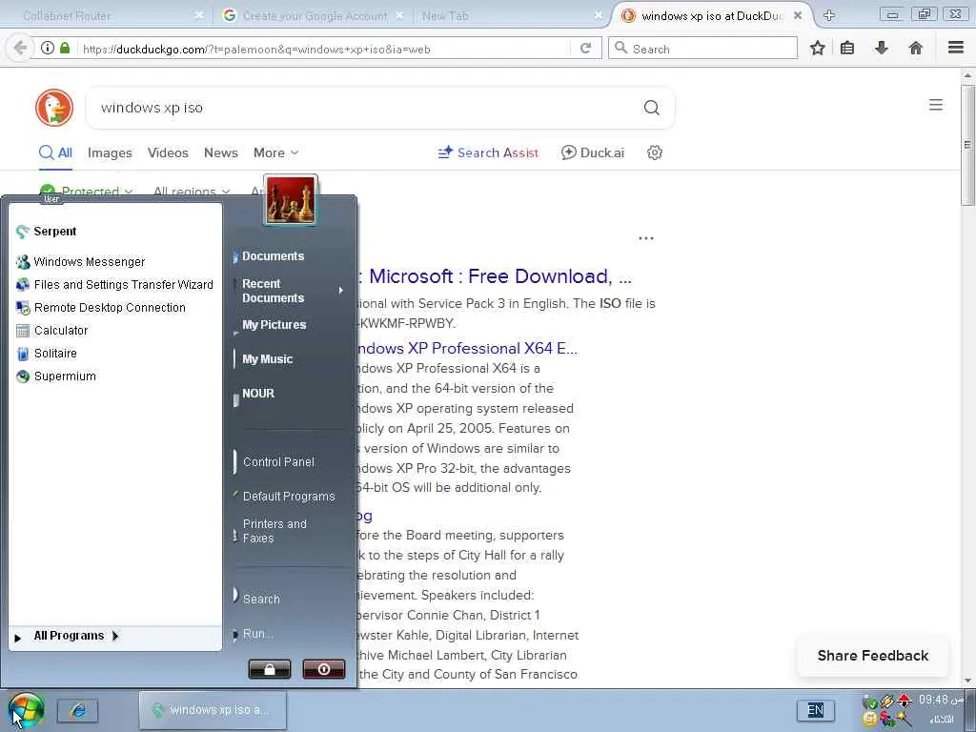Viewport: 976px width, 732px height.
Task: Open the browser hamburger menu
Action: point(956,48)
